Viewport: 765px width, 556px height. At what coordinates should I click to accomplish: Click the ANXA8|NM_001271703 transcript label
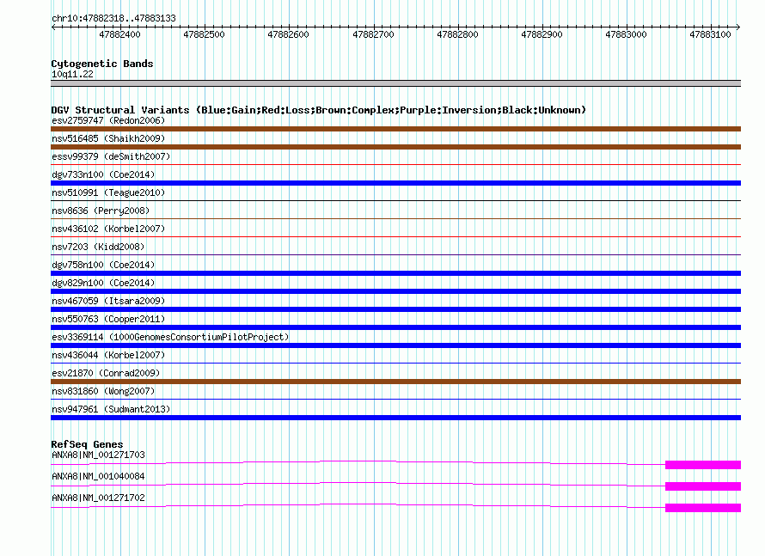point(98,455)
